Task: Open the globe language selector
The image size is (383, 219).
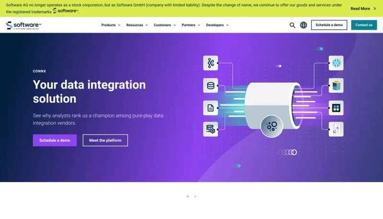Action: point(304,25)
